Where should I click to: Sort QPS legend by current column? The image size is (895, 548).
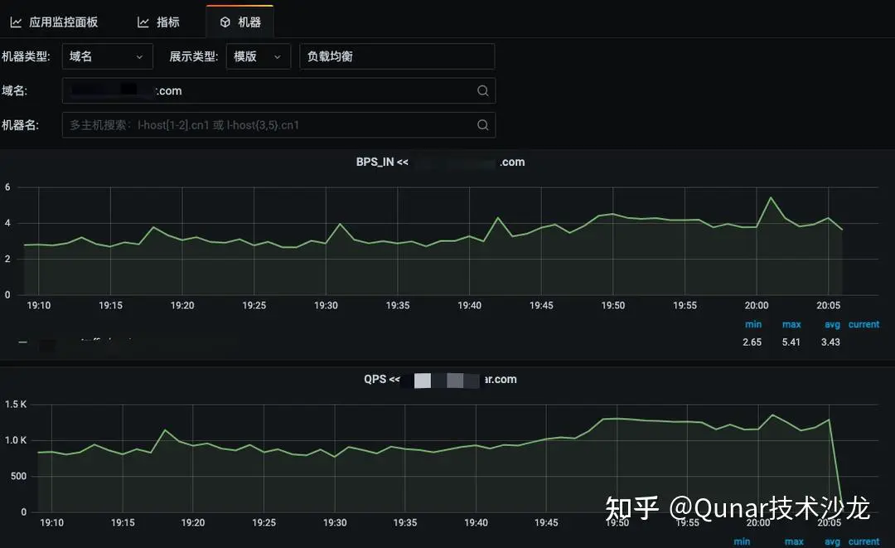click(864, 541)
